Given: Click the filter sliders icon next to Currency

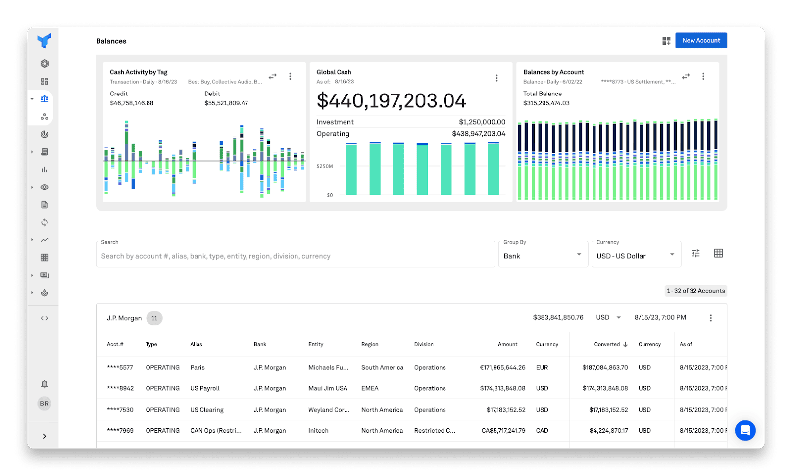Looking at the screenshot, I should tap(695, 253).
